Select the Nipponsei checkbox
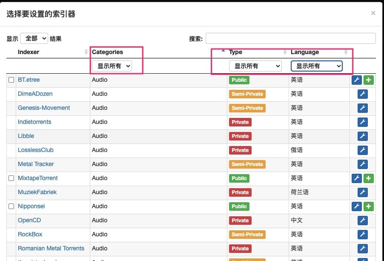This screenshot has width=384, height=261. click(11, 207)
